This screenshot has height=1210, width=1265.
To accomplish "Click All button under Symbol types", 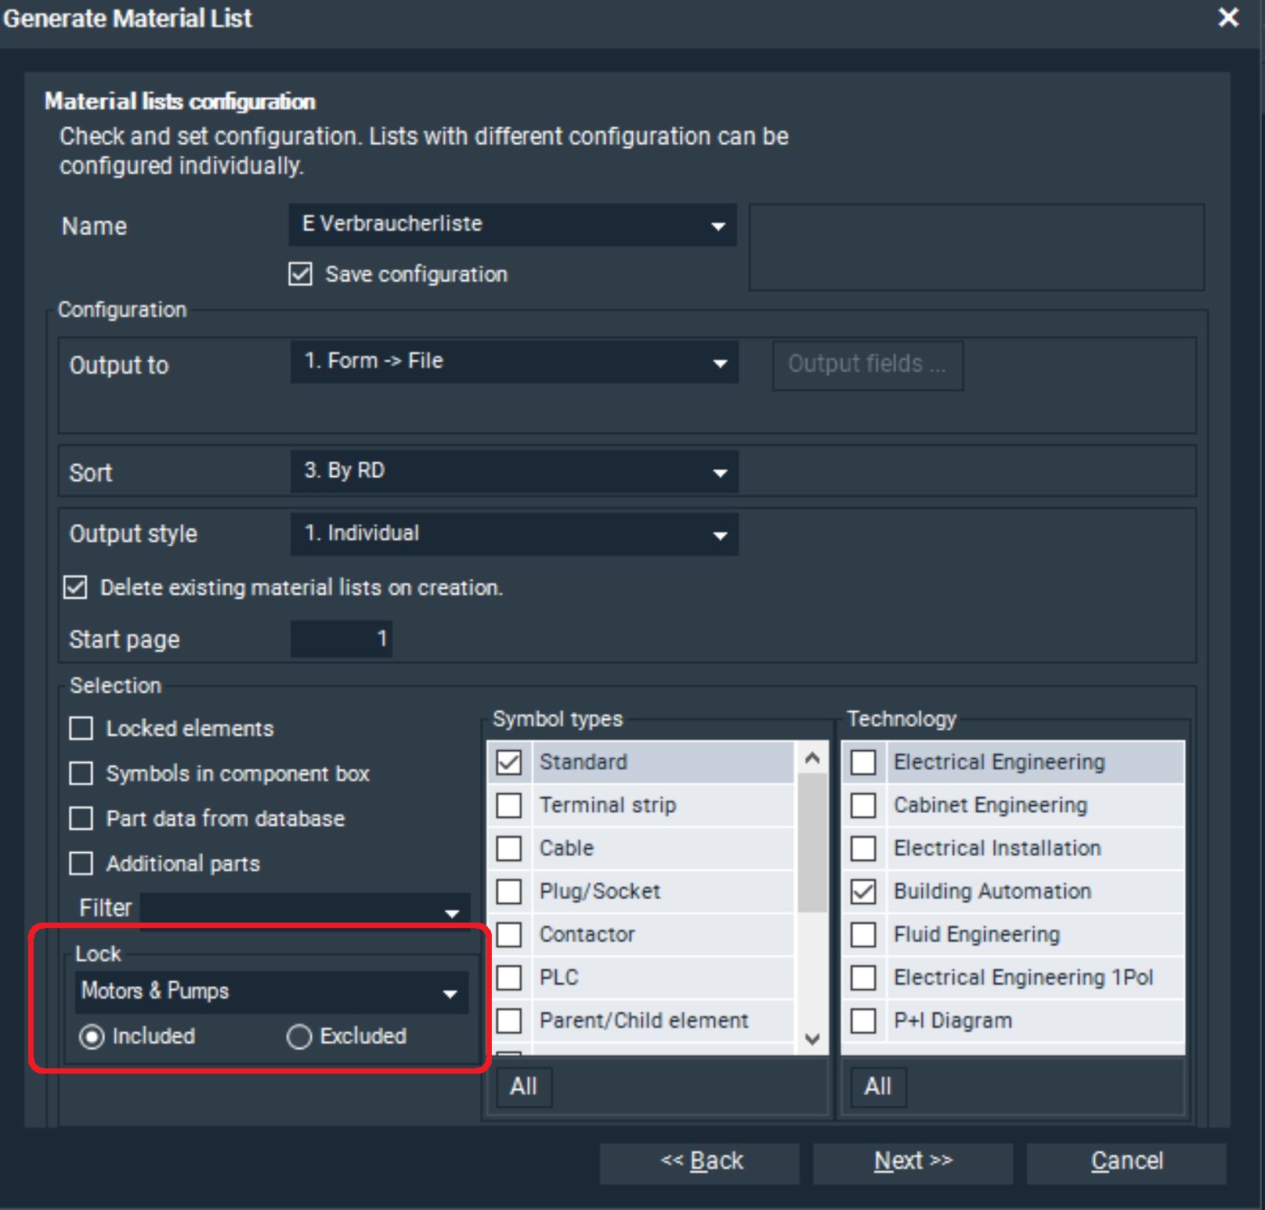I will tap(523, 1087).
